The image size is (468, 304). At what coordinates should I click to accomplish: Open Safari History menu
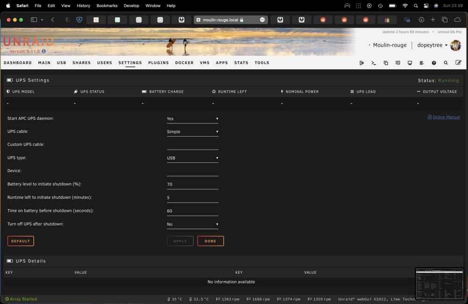pyautogui.click(x=83, y=6)
